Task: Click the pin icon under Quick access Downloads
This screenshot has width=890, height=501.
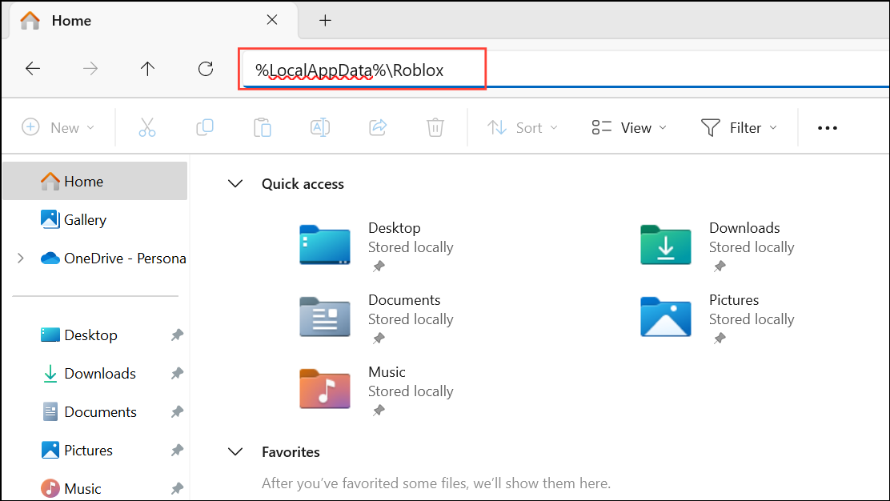Action: 720,266
